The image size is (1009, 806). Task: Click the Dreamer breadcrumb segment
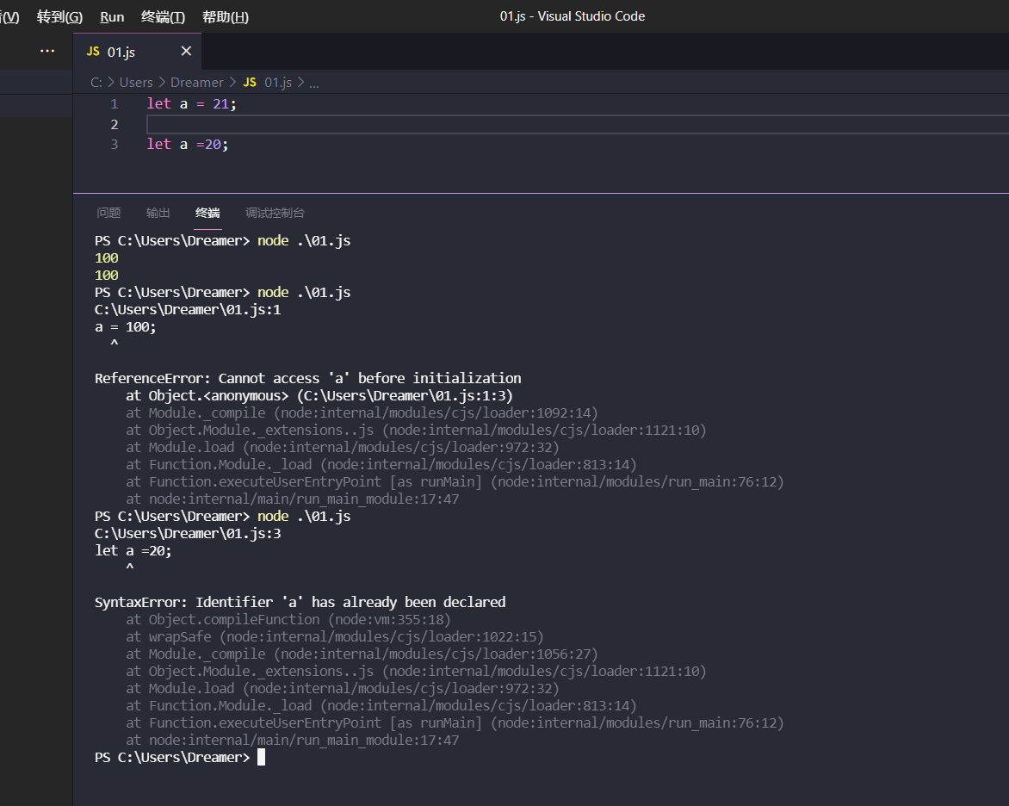(197, 83)
